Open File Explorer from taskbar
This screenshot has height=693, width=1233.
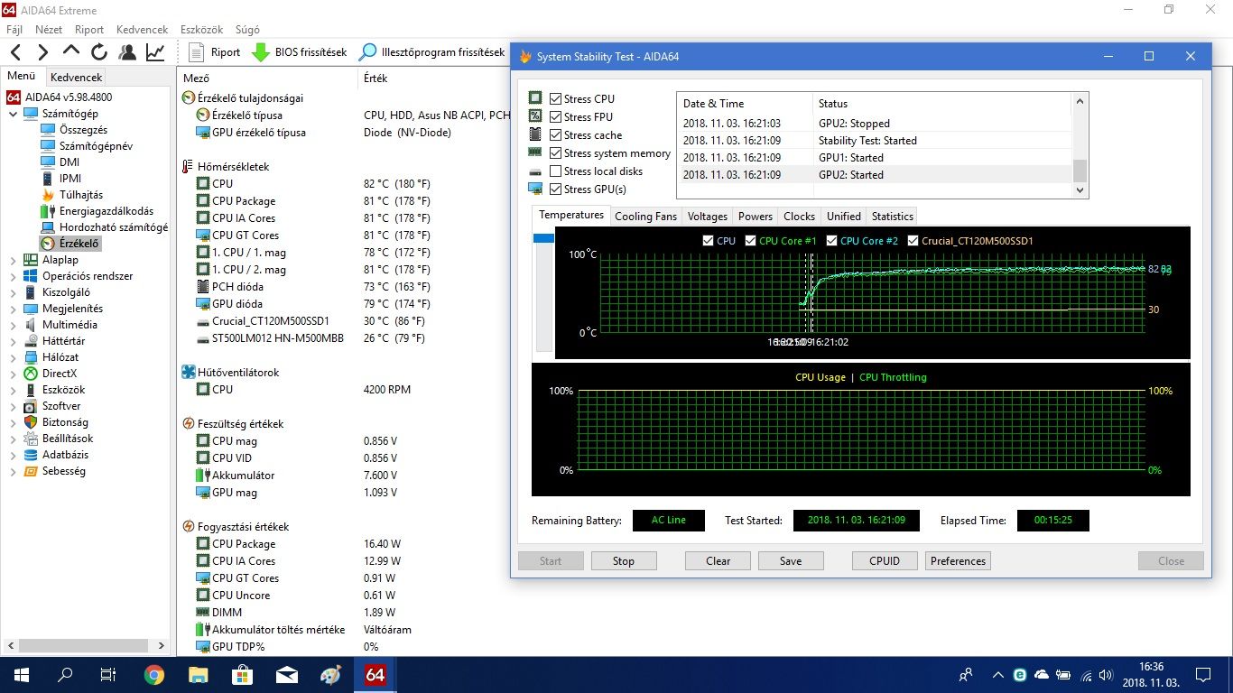(x=198, y=675)
